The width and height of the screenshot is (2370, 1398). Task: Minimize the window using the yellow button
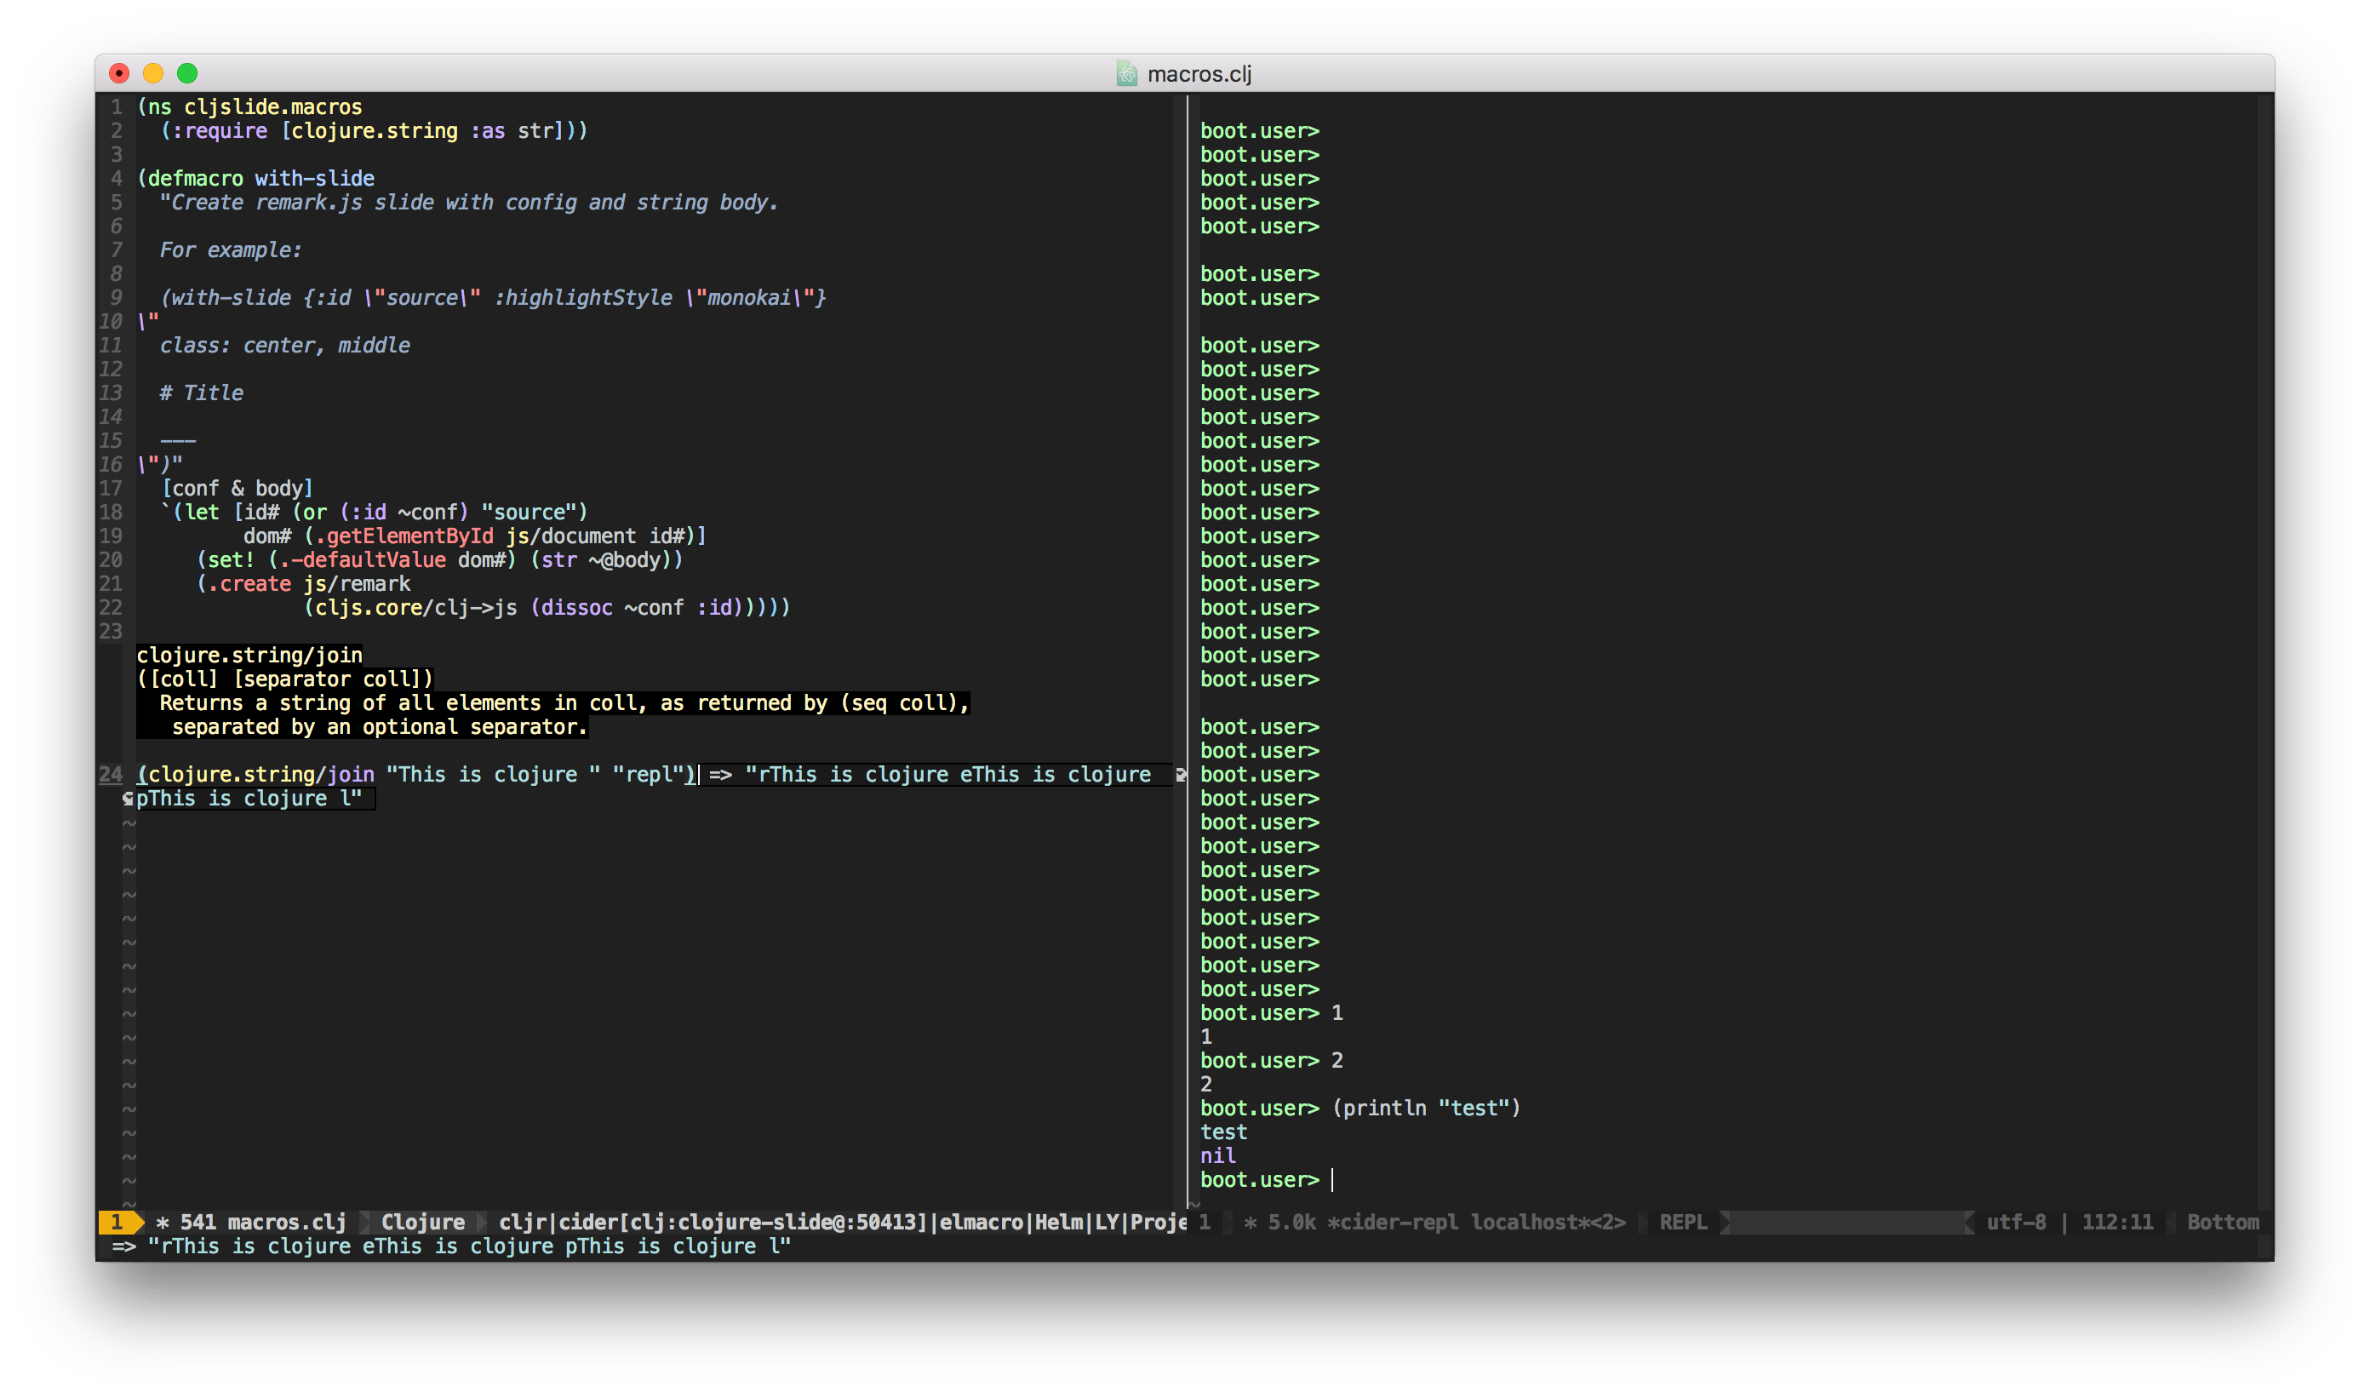tap(153, 72)
